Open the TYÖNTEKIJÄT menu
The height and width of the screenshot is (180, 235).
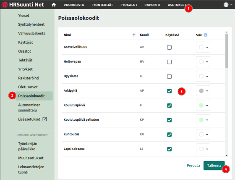[x=102, y=5]
